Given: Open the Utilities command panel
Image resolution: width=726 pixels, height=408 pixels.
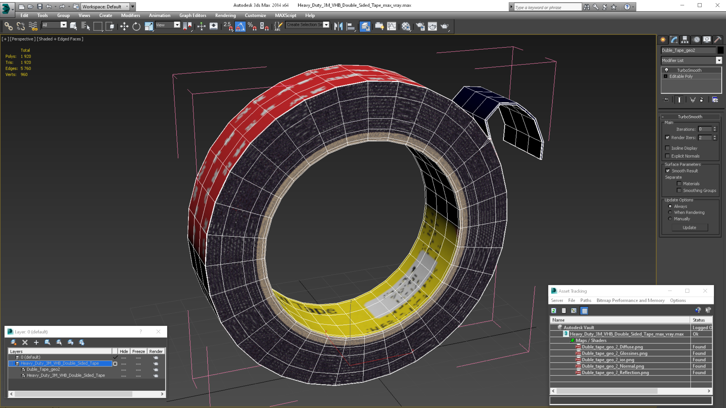Looking at the screenshot, I should (x=717, y=40).
